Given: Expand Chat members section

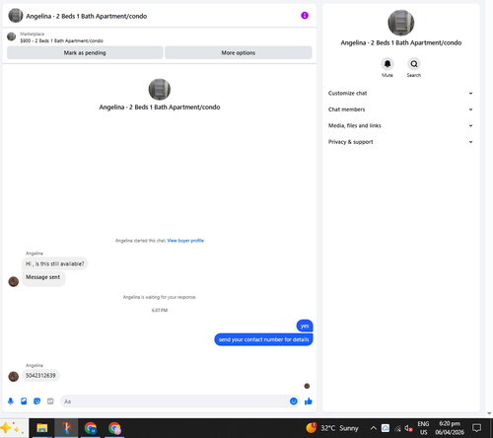Looking at the screenshot, I should pyautogui.click(x=400, y=109).
